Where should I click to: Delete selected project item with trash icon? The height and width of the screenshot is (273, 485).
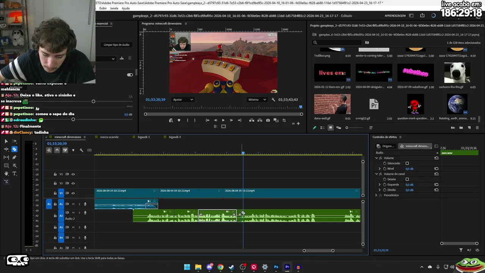(477, 128)
